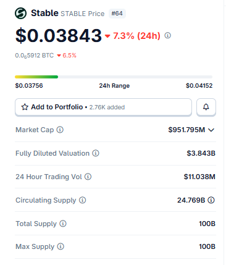226x265 pixels.
Task: Click the Market Cap label
Action: coord(35,130)
